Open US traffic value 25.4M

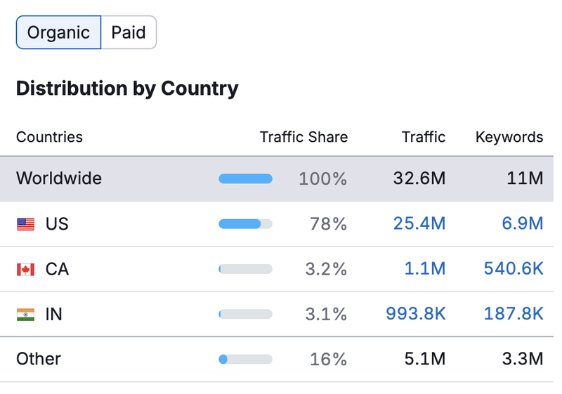pos(419,224)
